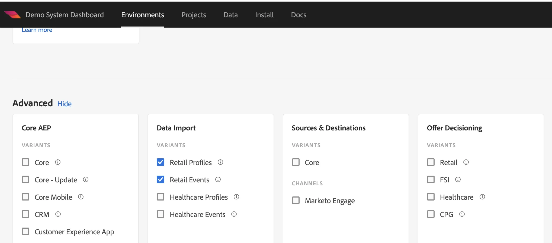Click info icon beside FSI
This screenshot has height=243, width=552.
(x=458, y=179)
